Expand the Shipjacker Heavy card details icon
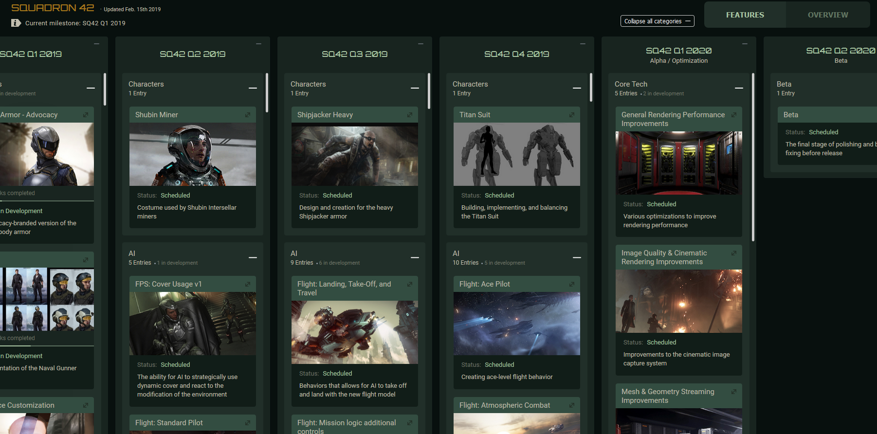Screen dimensions: 877x434 410,115
